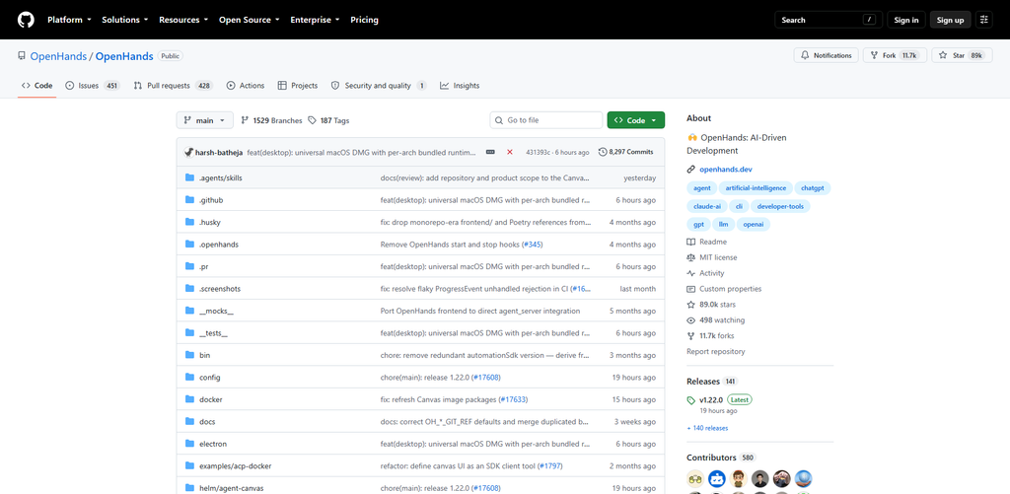The height and width of the screenshot is (494, 1010).
Task: Open the green Code dropdown button
Action: [x=636, y=120]
